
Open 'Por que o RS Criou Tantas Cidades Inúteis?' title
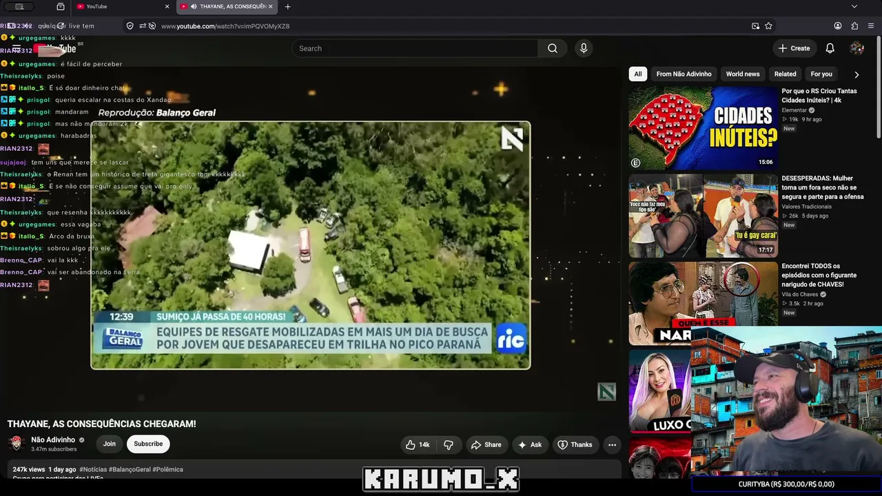[x=819, y=95]
